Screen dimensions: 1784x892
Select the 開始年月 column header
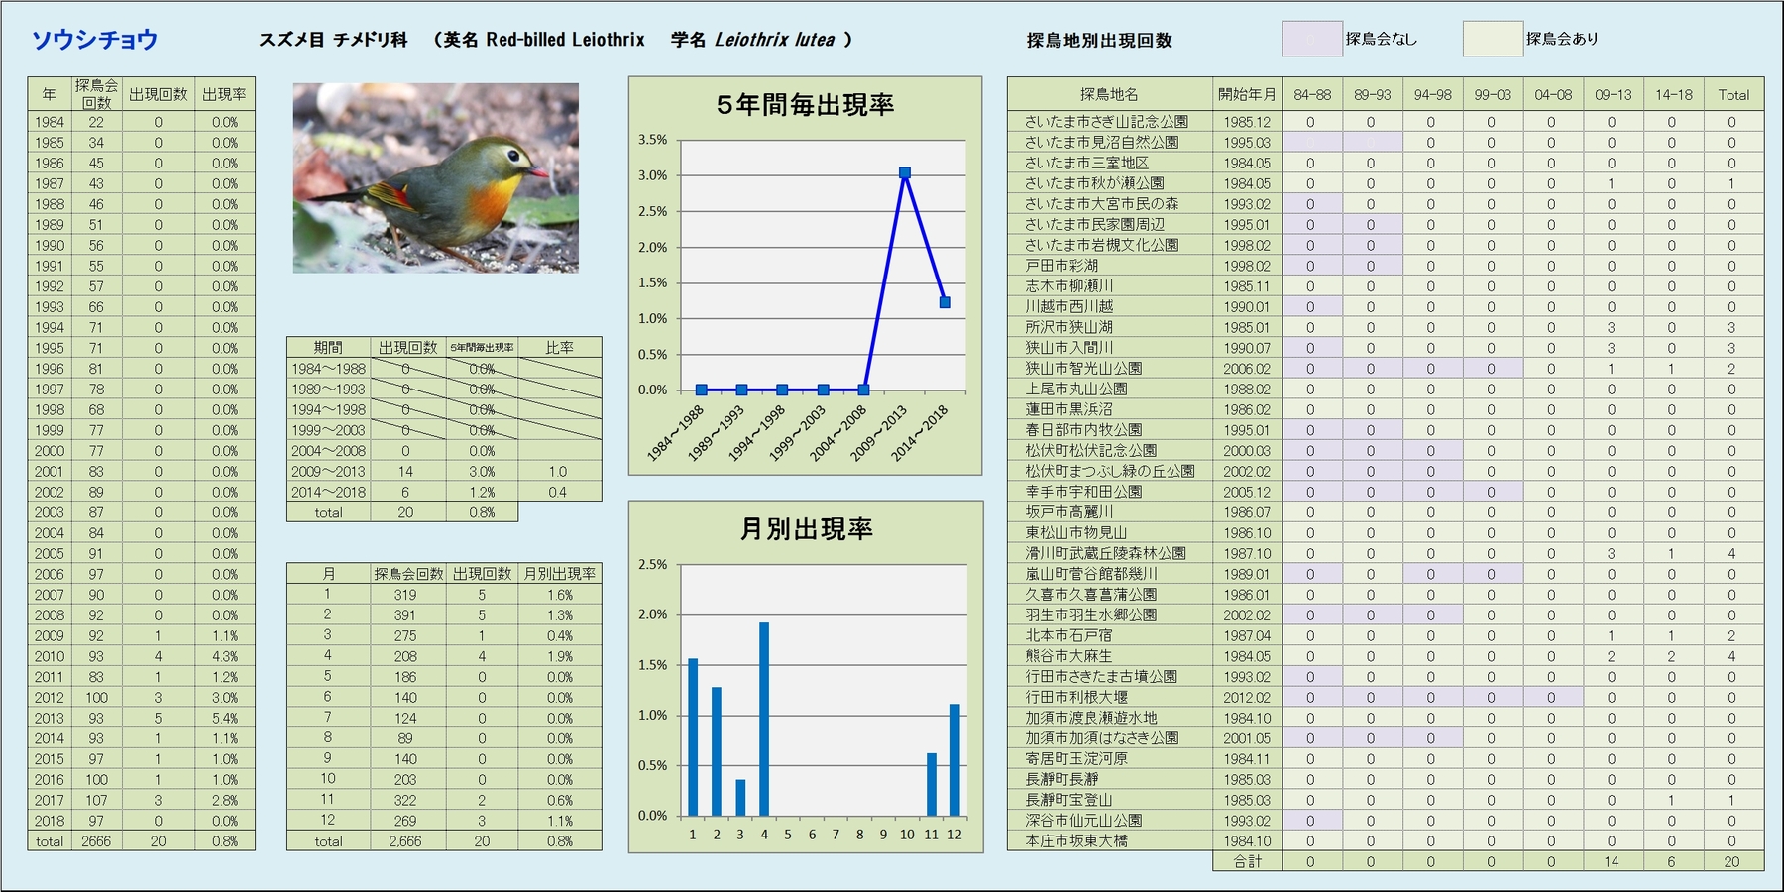pyautogui.click(x=1246, y=95)
